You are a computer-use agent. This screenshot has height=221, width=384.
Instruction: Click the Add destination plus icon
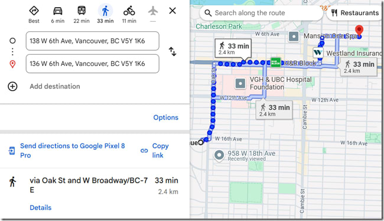12,87
